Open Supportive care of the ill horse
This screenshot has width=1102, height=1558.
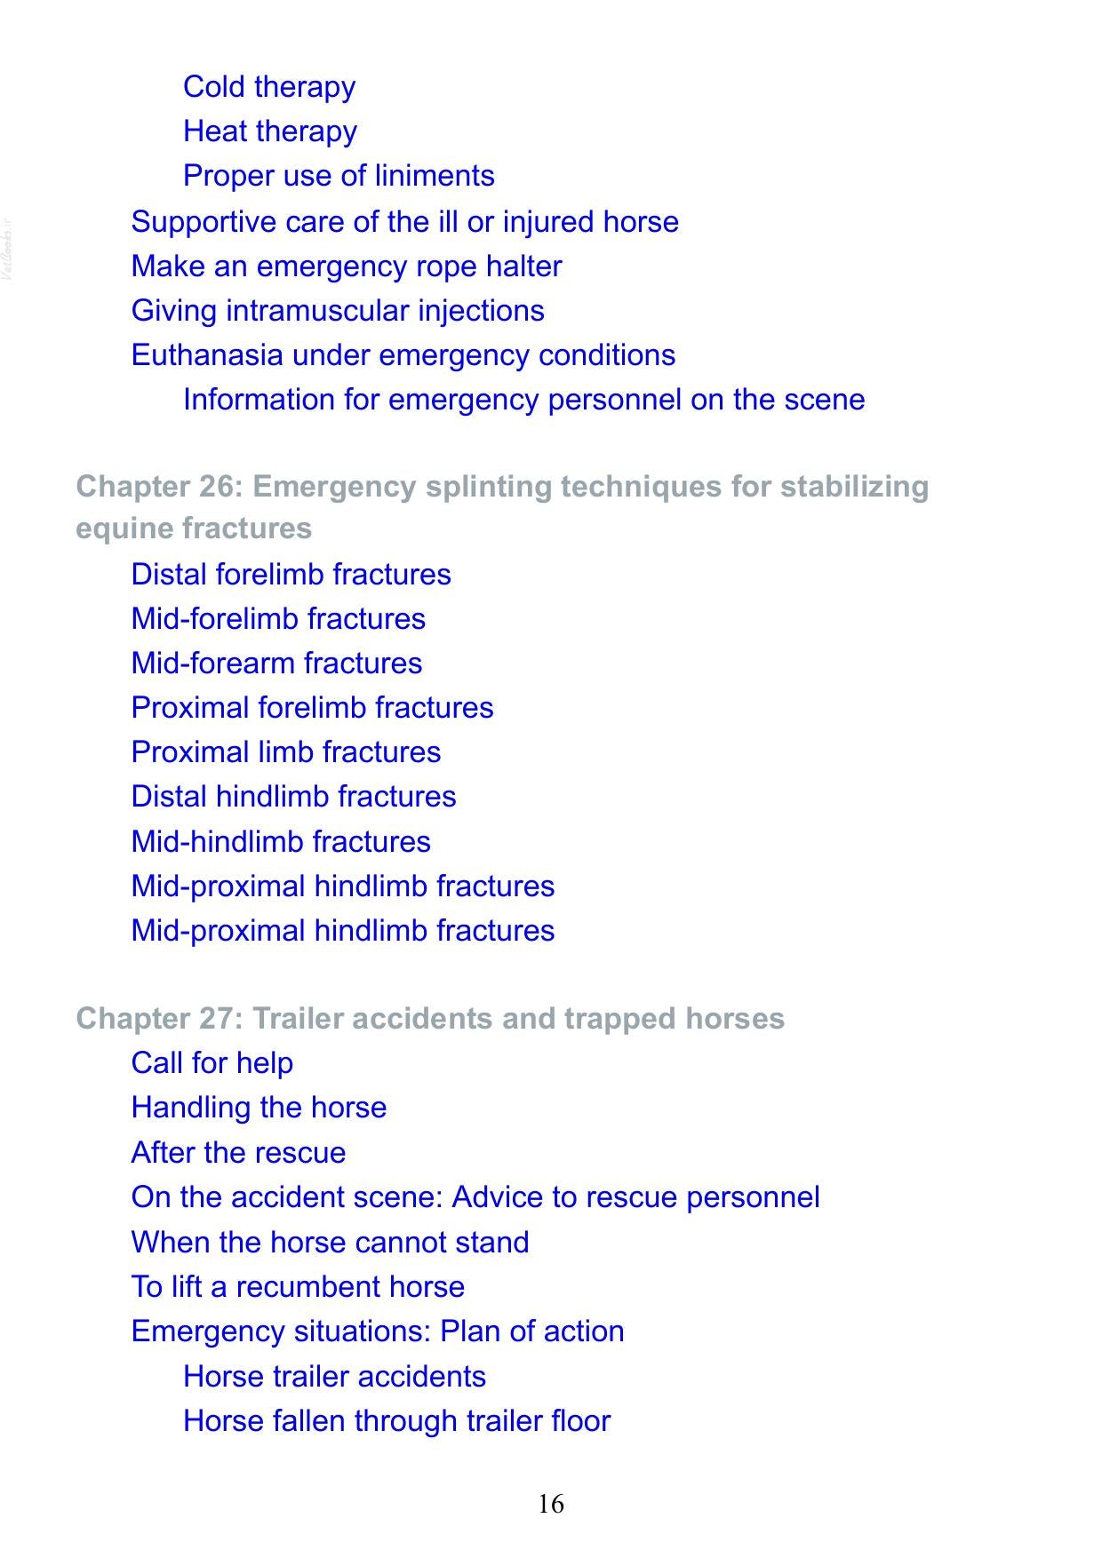coord(404,222)
